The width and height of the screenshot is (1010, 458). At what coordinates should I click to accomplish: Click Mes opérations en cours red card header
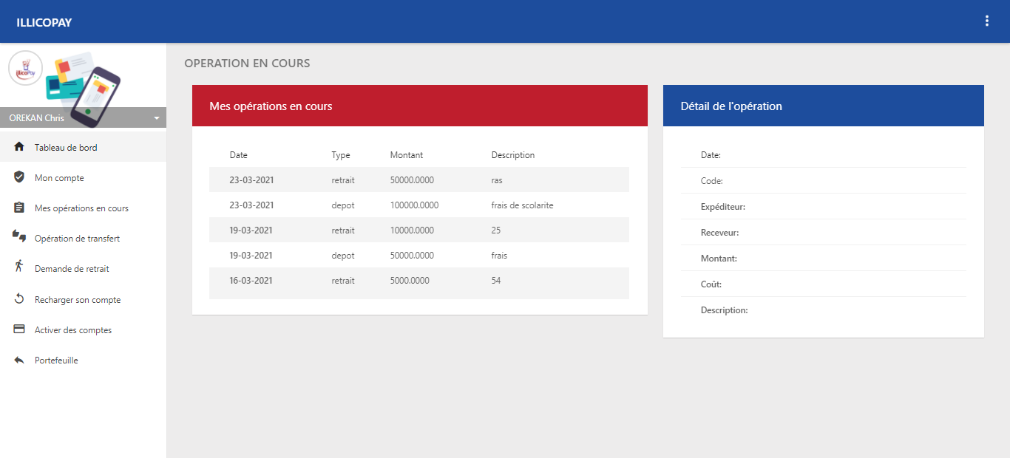pyautogui.click(x=420, y=106)
